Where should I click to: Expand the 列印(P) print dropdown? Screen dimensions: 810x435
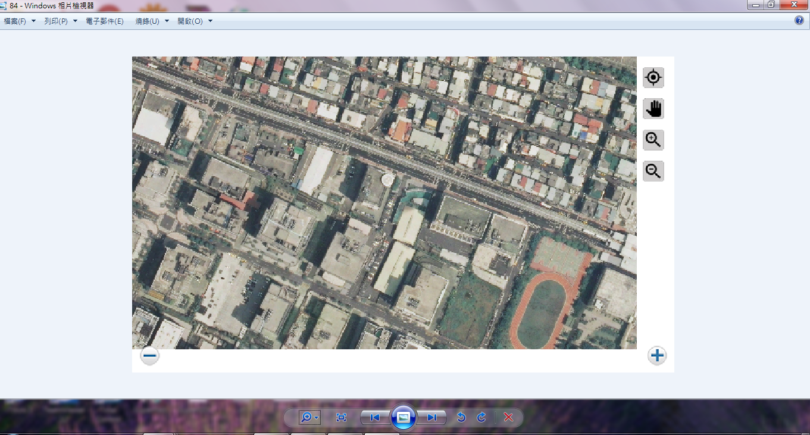60,21
